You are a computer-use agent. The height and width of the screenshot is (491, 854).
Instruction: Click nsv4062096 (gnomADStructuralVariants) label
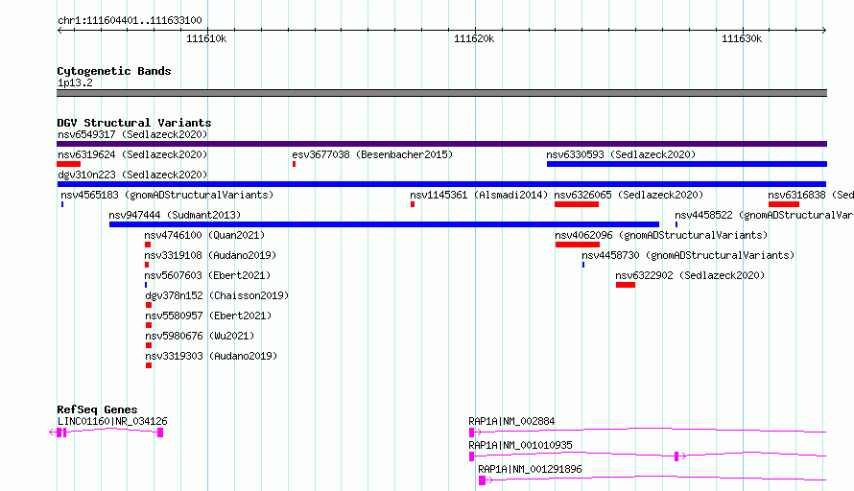661,235
